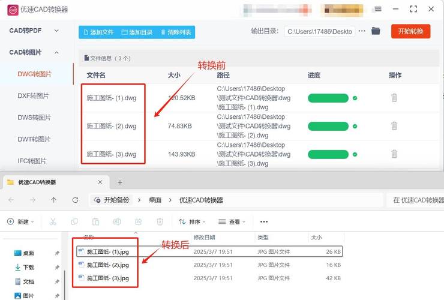Click the 文件信息 (3 个) label
The width and height of the screenshot is (444, 300).
coord(107,58)
